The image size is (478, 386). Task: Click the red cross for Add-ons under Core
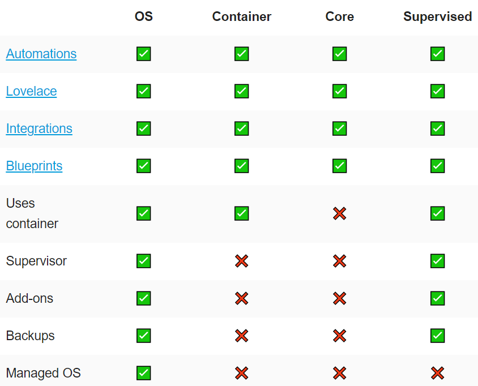click(340, 299)
